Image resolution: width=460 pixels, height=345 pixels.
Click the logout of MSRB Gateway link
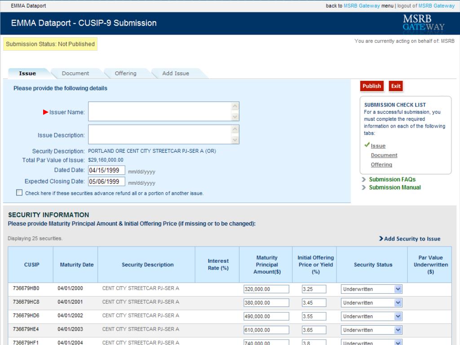pyautogui.click(x=426, y=6)
